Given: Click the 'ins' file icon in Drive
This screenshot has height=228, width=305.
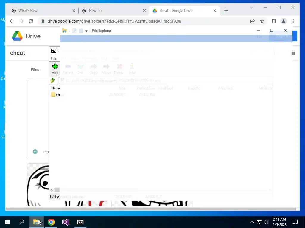Looking at the screenshot, I should [35, 152].
